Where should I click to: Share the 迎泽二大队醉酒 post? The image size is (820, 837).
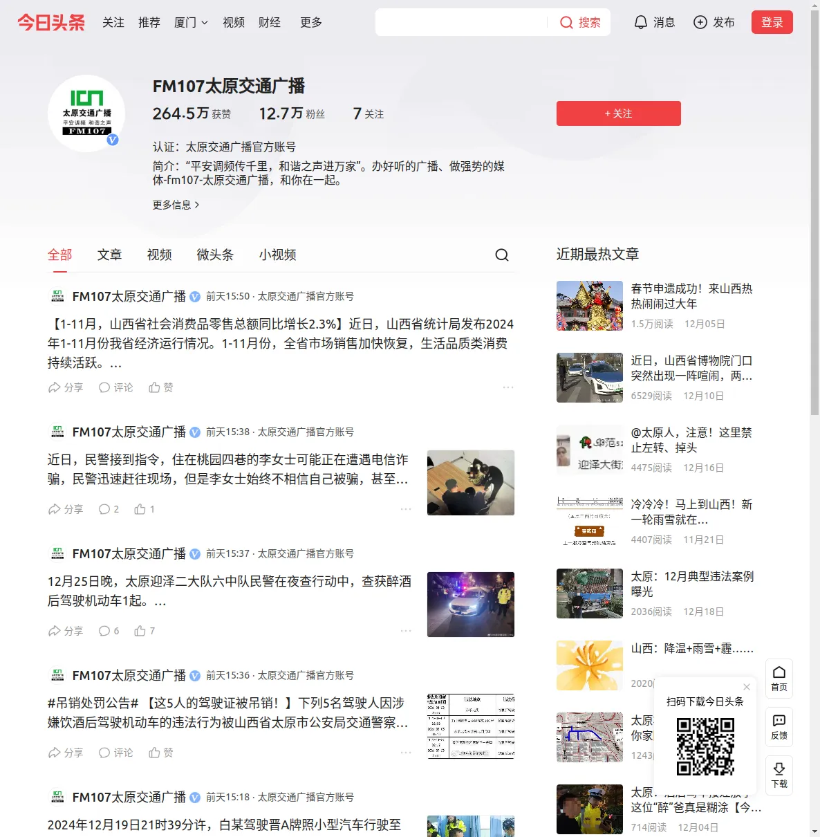pos(65,631)
